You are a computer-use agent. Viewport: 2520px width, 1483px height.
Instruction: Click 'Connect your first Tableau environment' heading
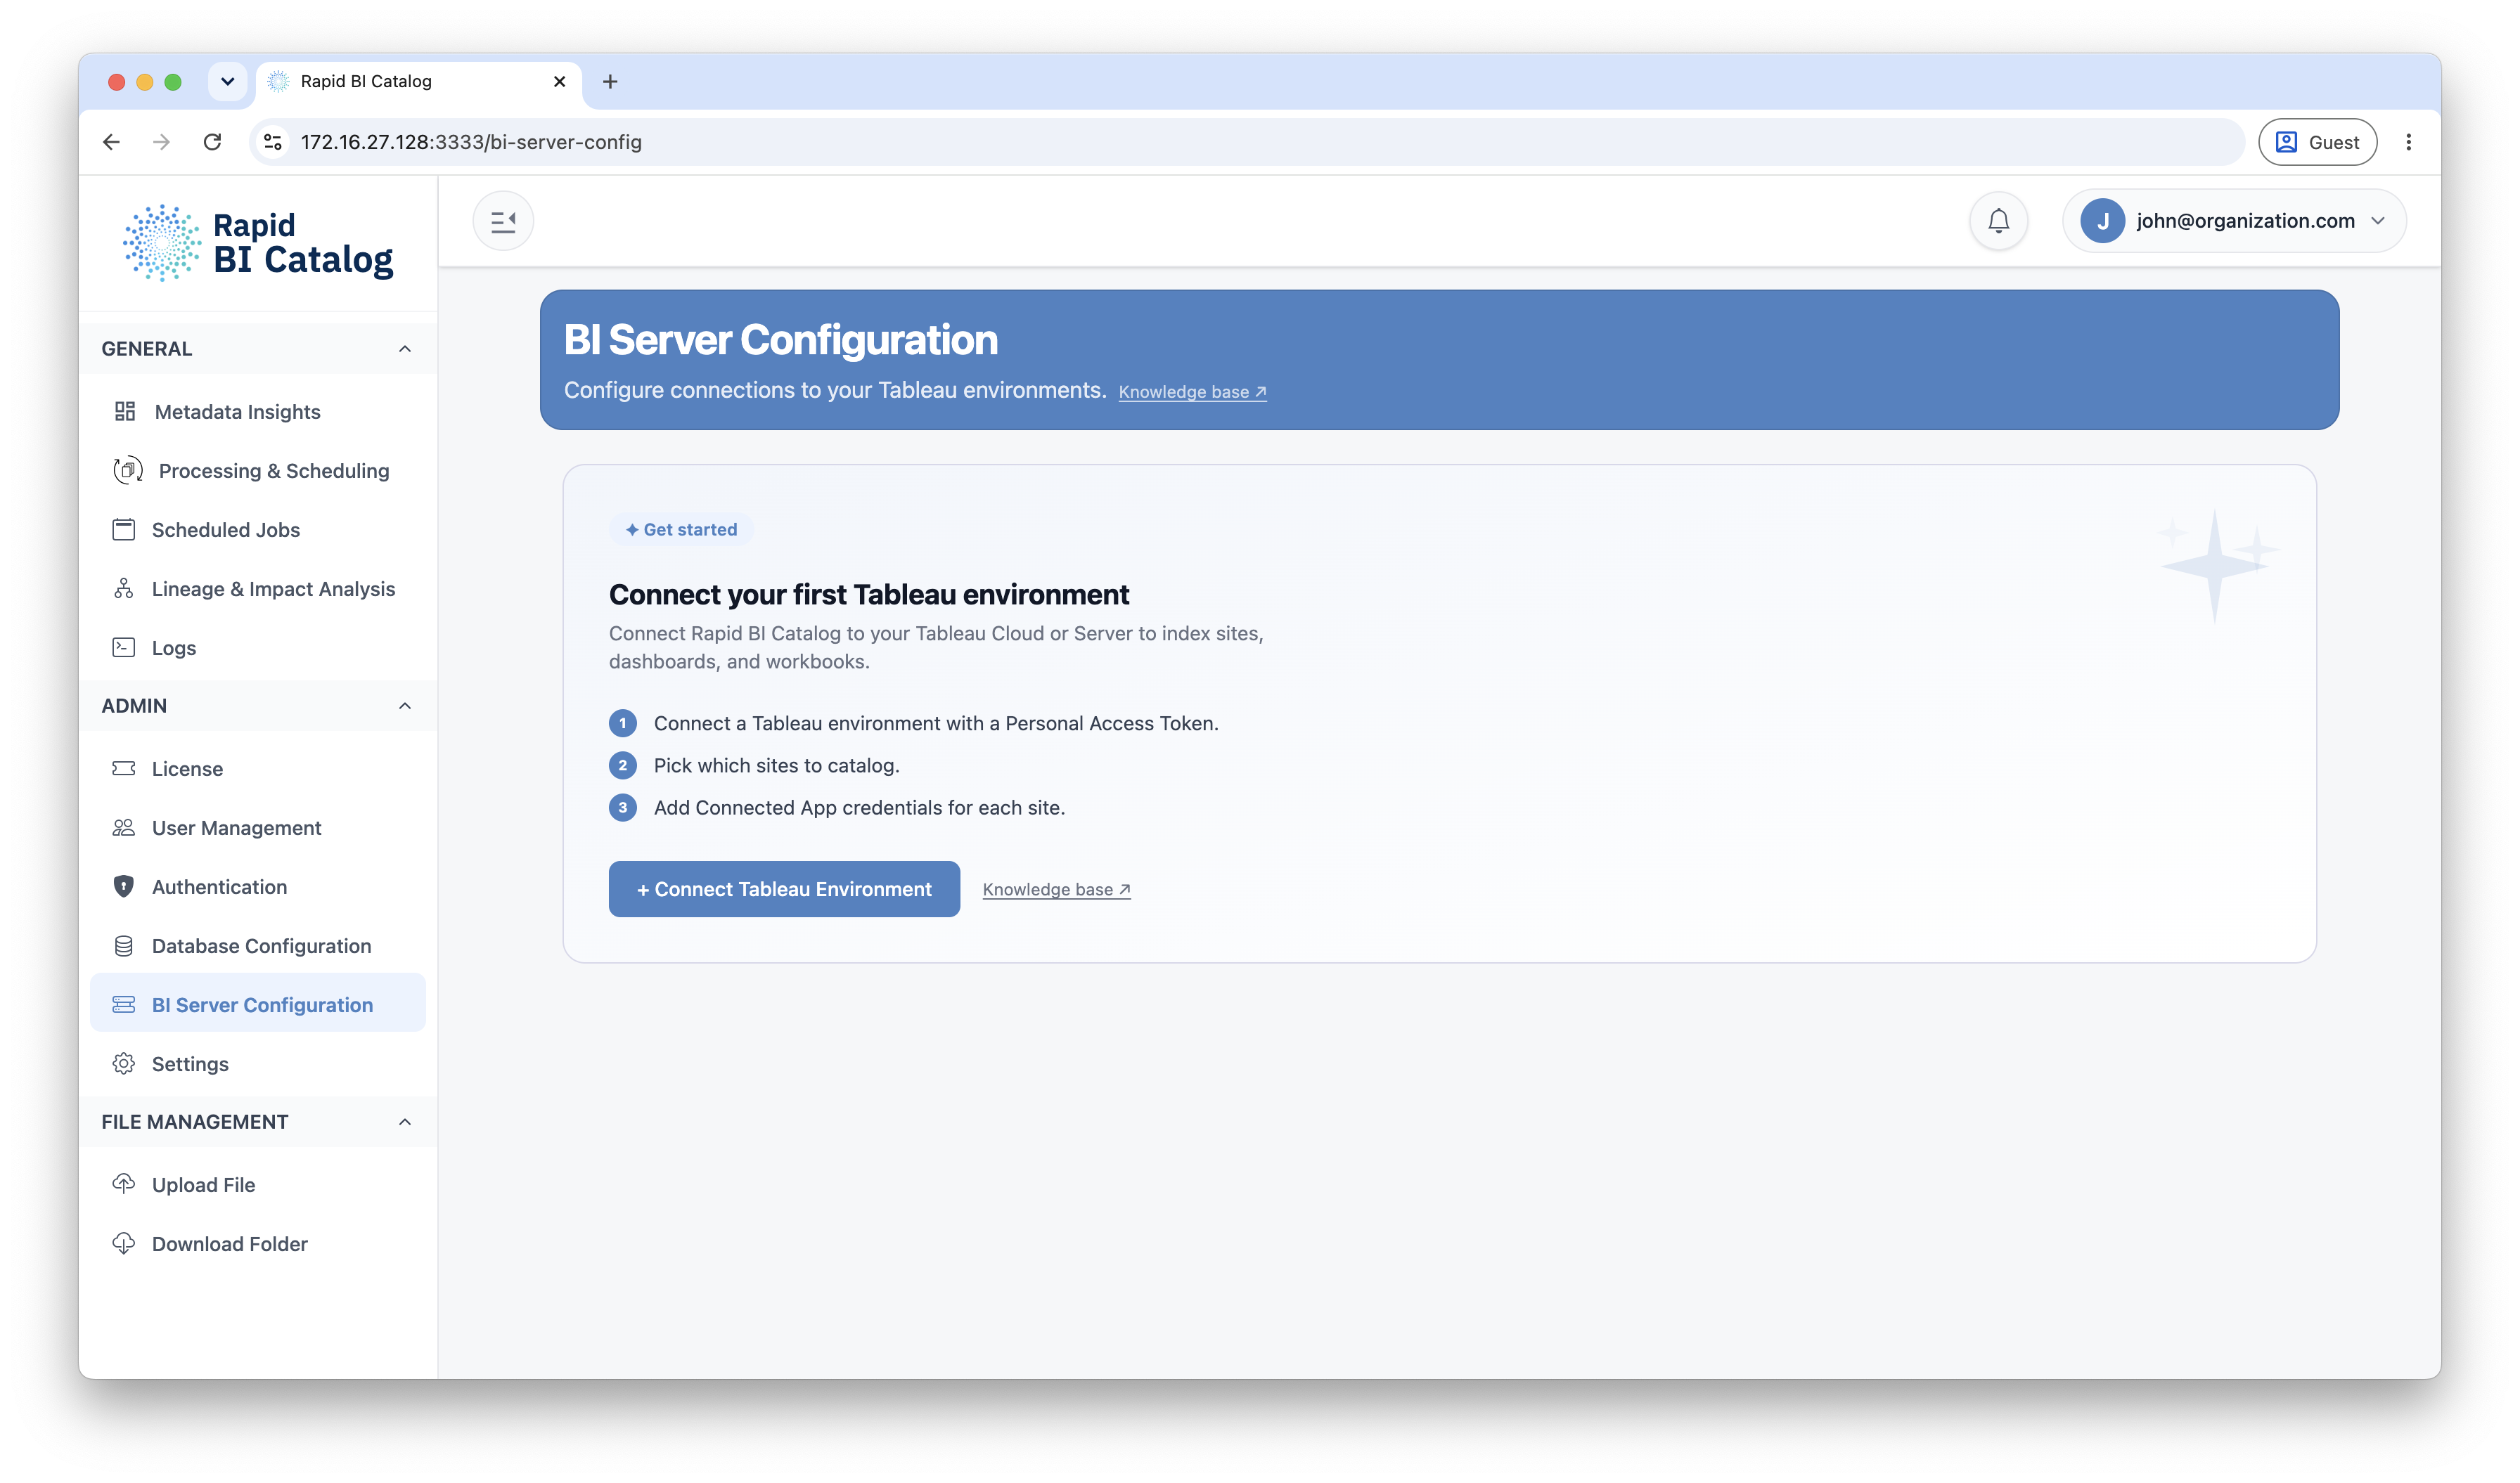[869, 595]
